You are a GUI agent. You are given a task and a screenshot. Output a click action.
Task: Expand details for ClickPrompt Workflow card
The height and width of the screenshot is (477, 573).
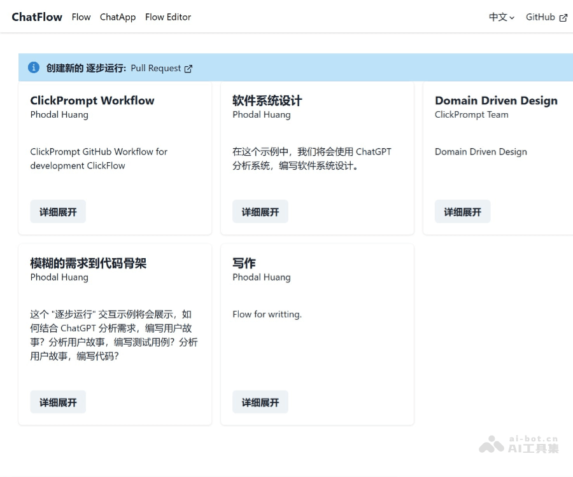pos(58,212)
